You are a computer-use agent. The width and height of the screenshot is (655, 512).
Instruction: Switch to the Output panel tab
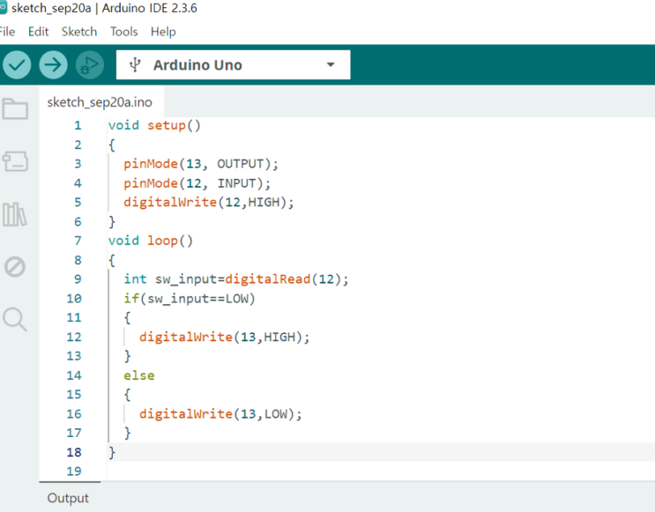coord(68,498)
